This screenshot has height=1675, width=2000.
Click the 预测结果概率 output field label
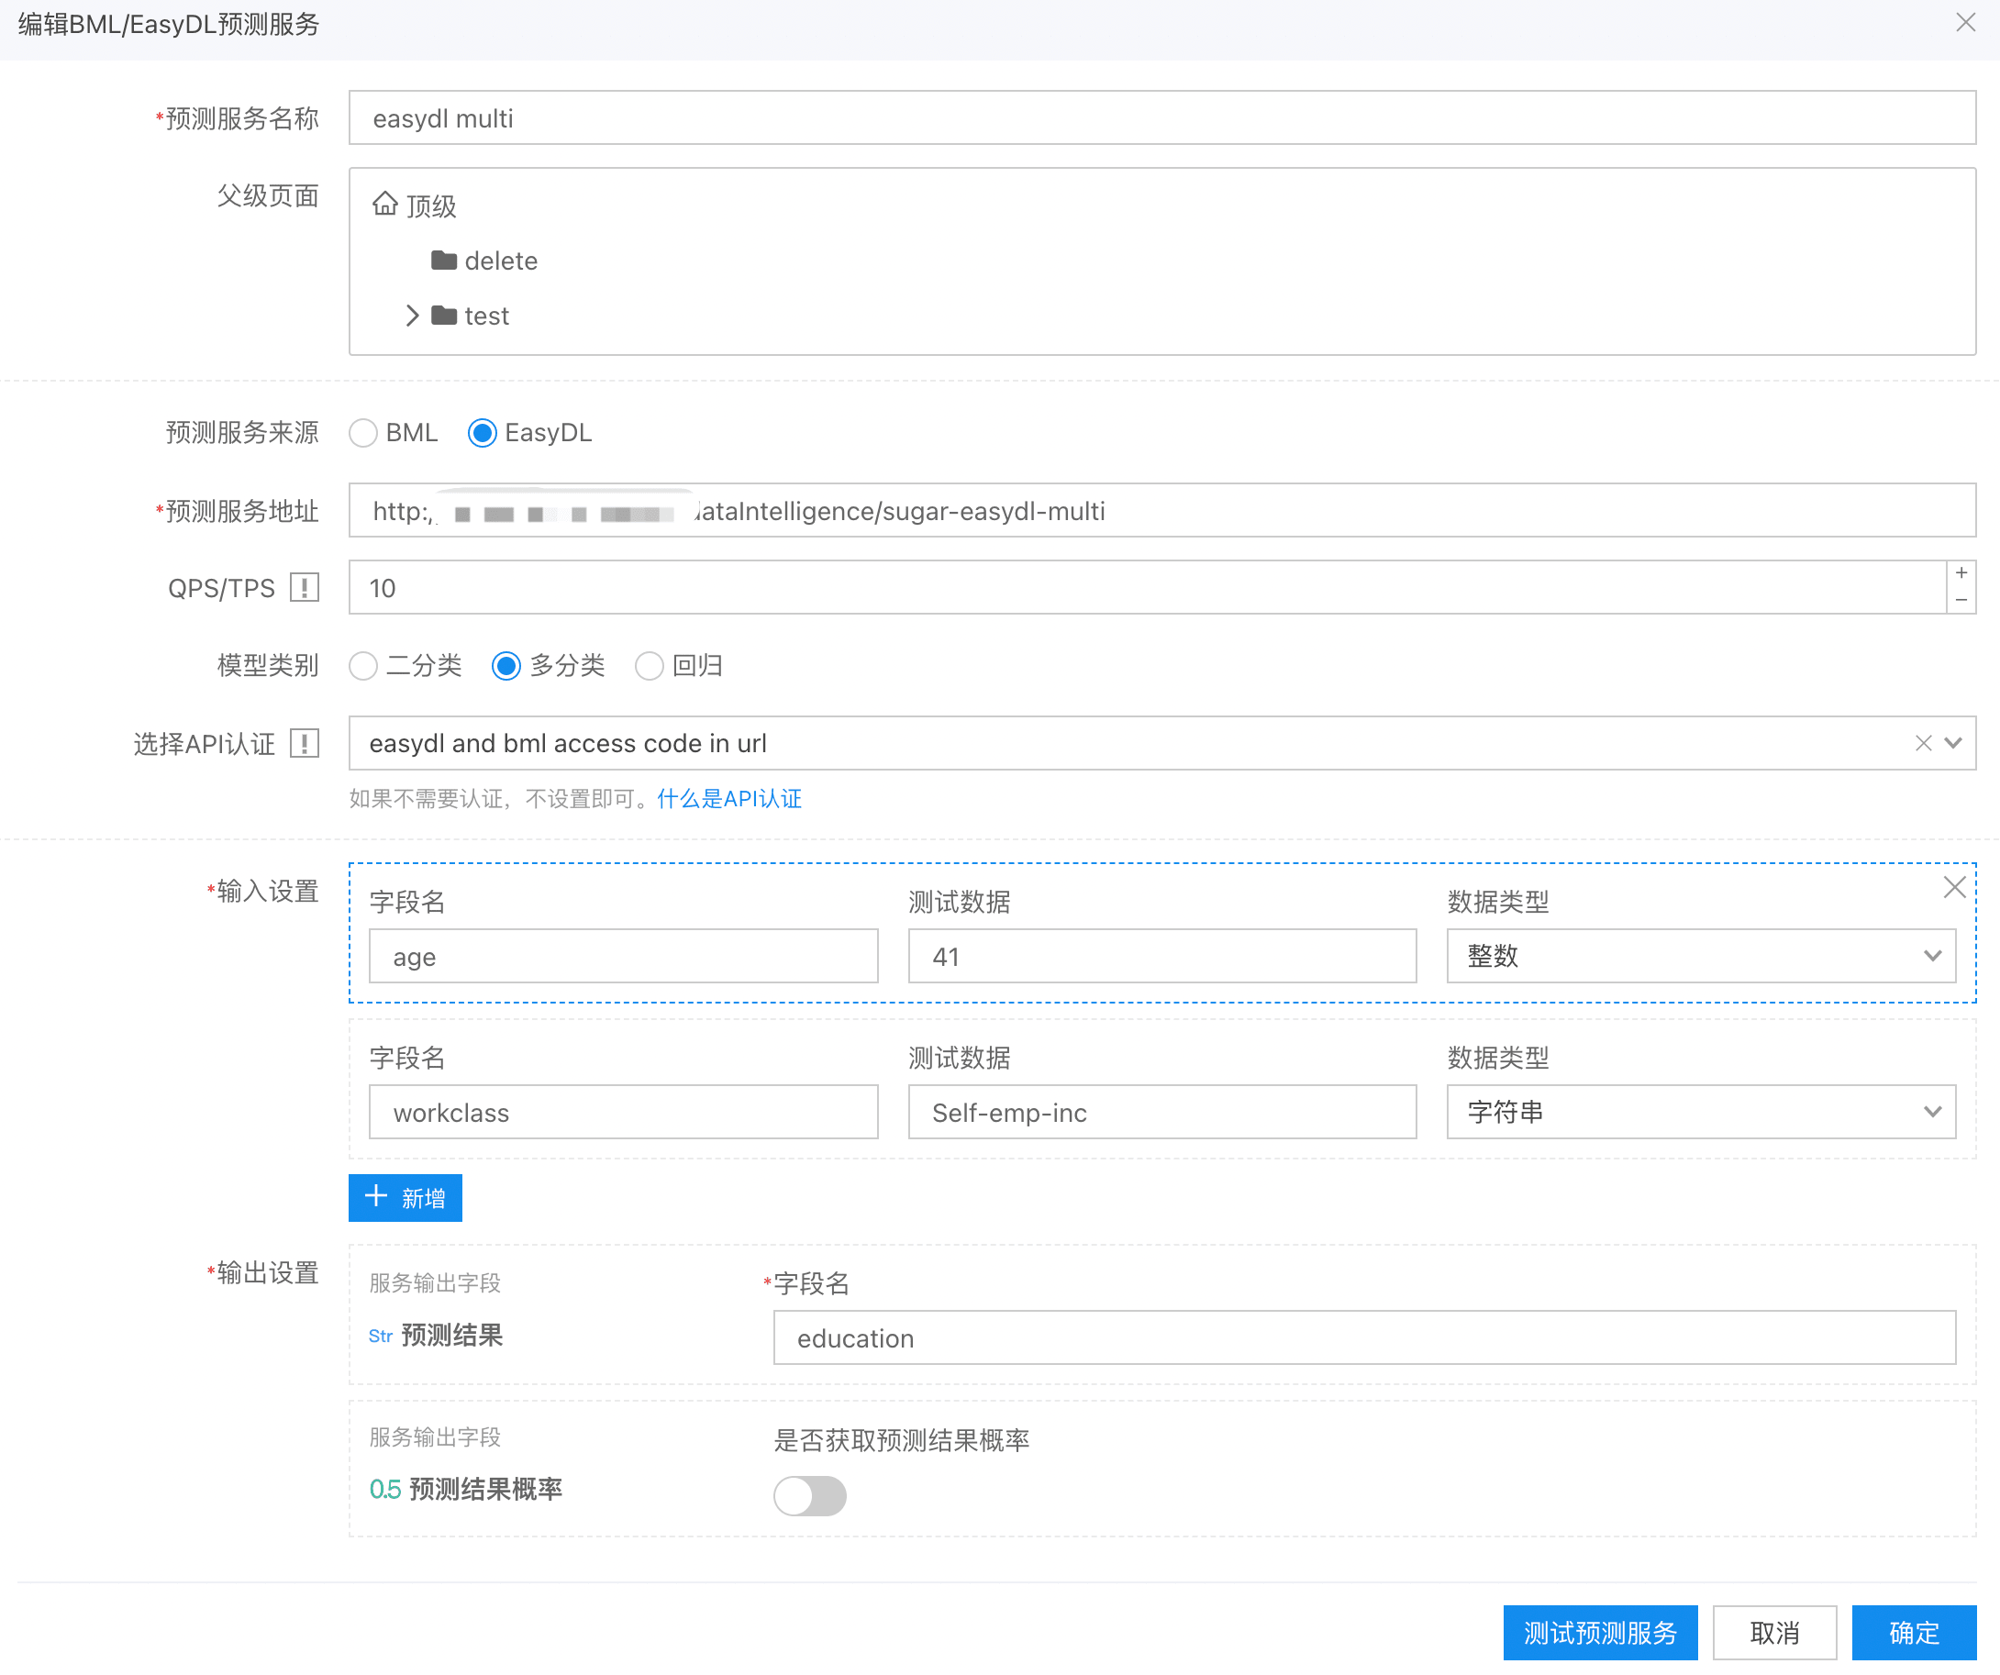(485, 1489)
